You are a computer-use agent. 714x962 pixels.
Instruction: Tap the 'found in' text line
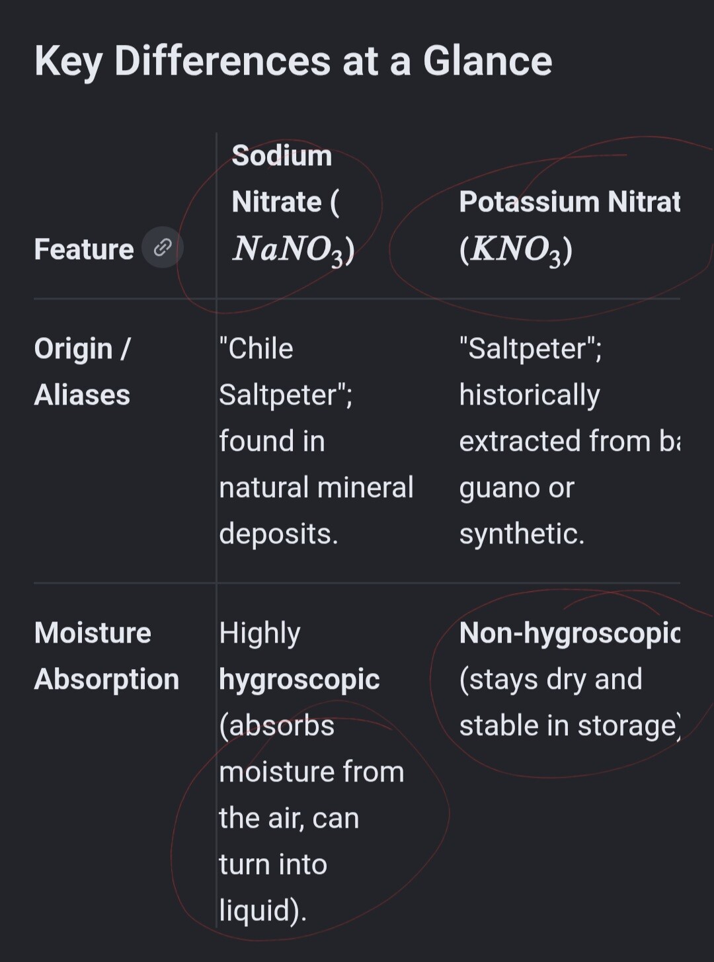(272, 441)
